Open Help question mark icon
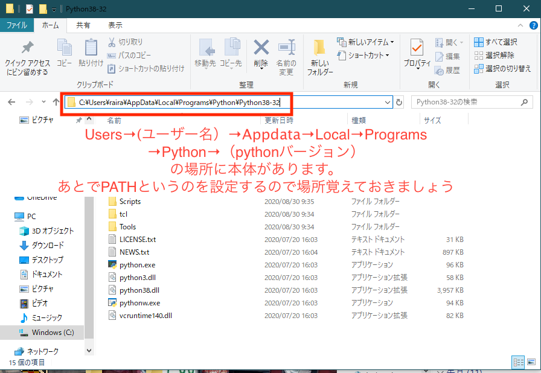 [x=533, y=25]
